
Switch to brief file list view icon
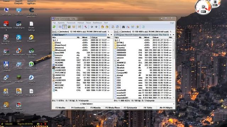(x=60, y=27)
